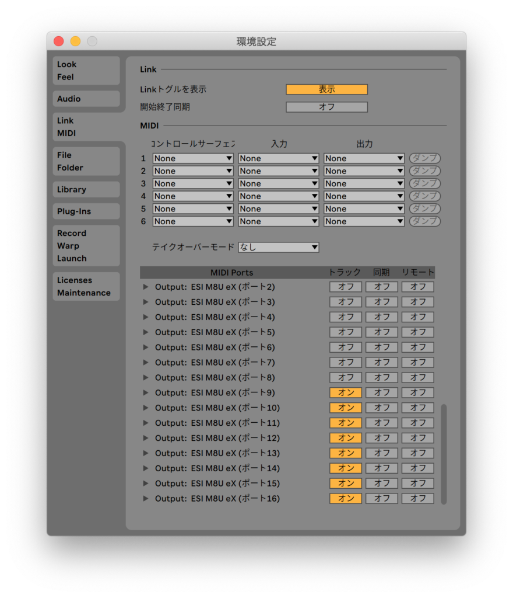Image resolution: width=513 pixels, height=598 pixels.
Task: Expand the ESI M8U eX port 16 output entry
Action: [146, 499]
